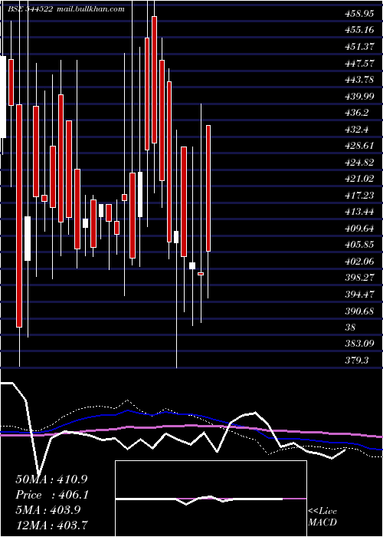The image size is (383, 537).
Task: Click the 383.09 price axis label
Action: [359, 344]
